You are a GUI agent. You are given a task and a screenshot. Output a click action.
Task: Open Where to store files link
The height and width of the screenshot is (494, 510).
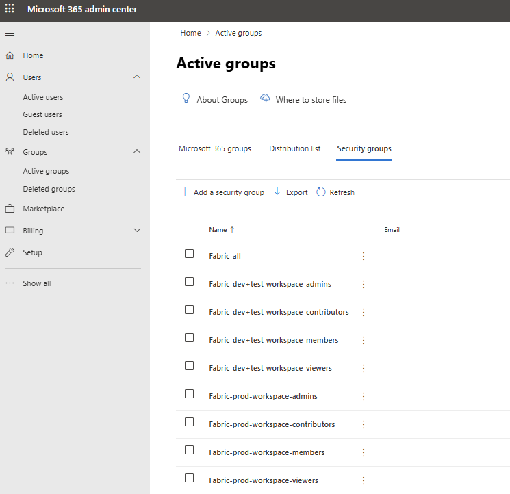311,100
